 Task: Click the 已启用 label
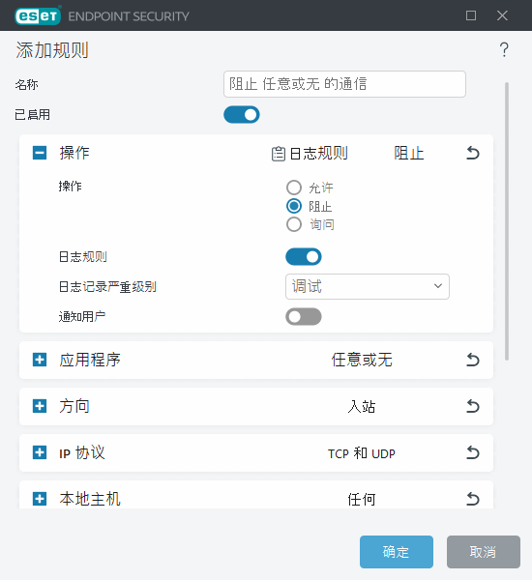point(32,115)
